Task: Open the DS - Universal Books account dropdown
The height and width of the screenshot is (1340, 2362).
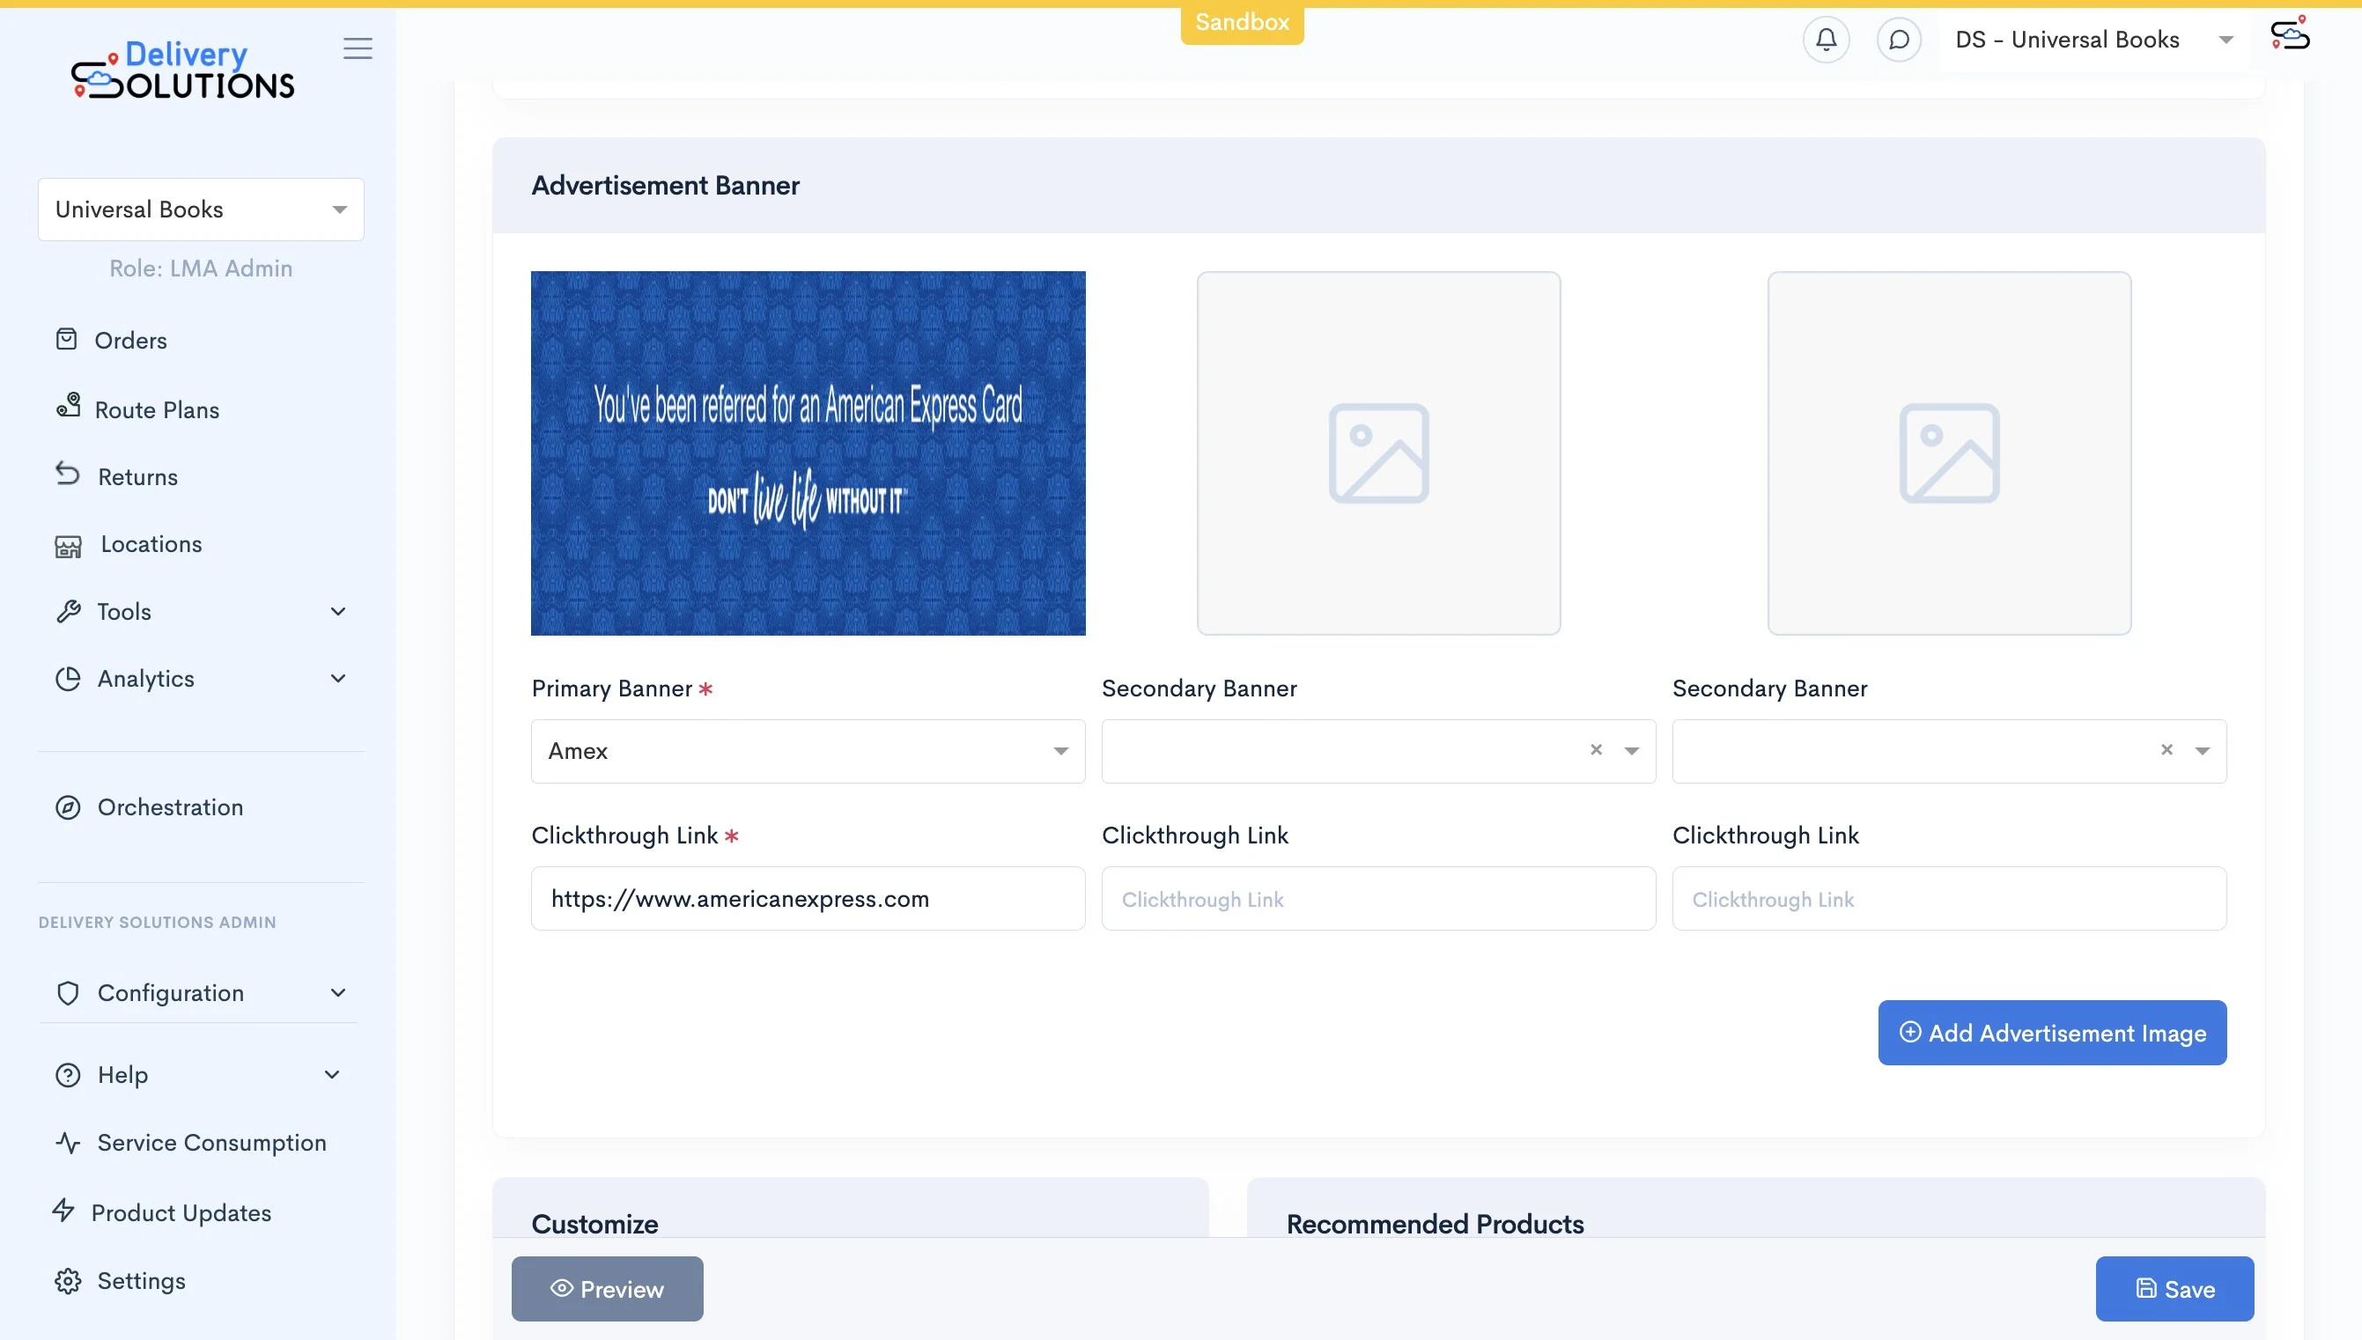Action: pos(2095,40)
